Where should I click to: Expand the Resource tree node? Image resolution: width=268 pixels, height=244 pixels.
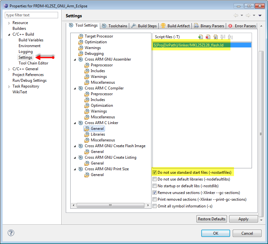(9, 23)
